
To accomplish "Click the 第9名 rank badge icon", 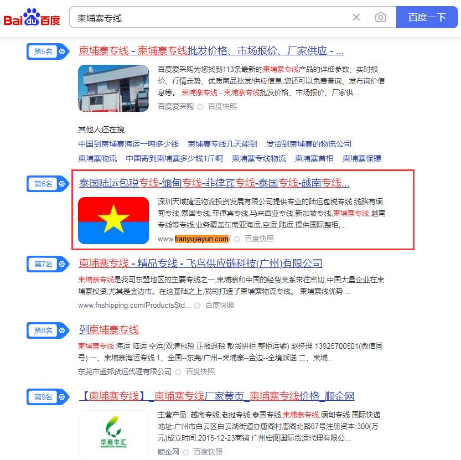I will tap(48, 397).
